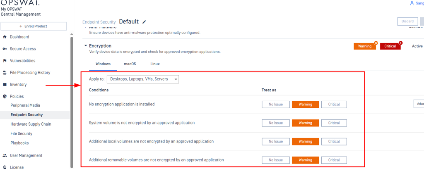This screenshot has height=169, width=424.
Task: Switch to the Linux tab
Action: (155, 64)
